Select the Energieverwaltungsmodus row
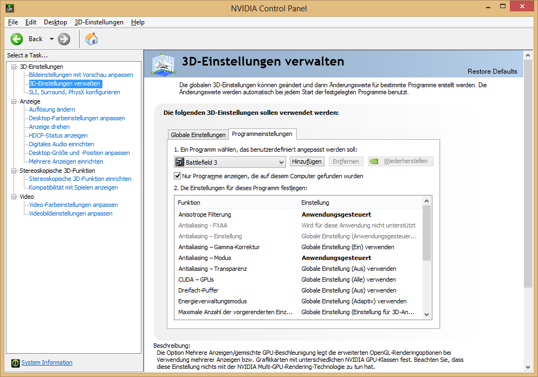The width and height of the screenshot is (538, 377). (x=298, y=301)
